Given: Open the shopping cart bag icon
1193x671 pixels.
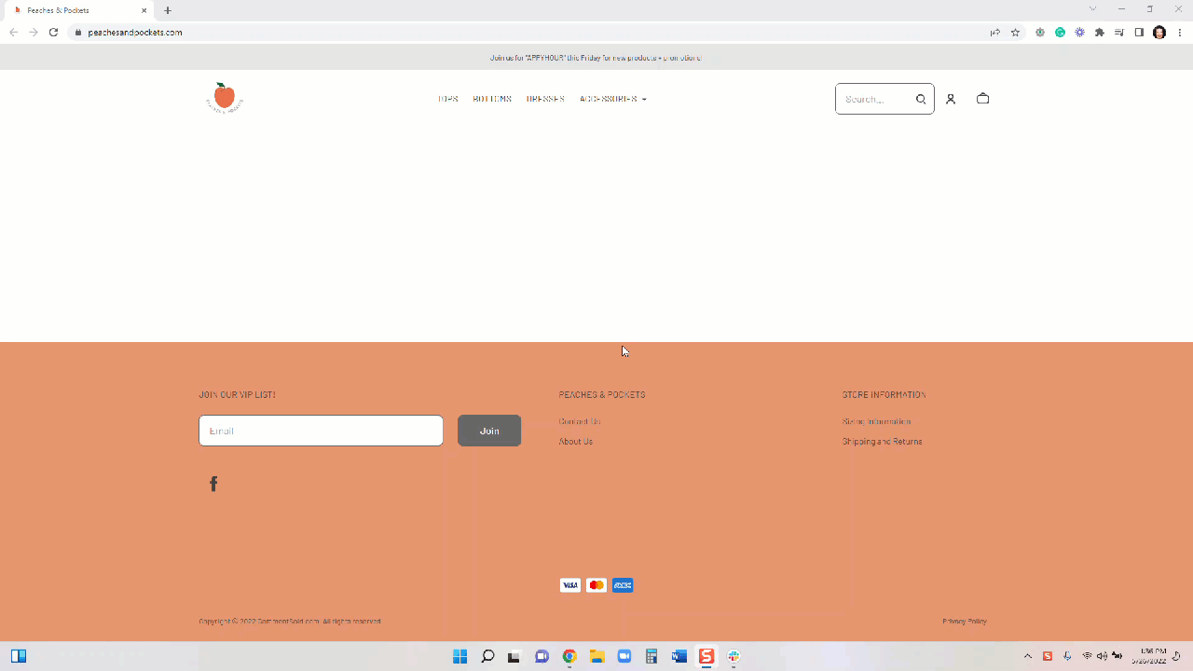Looking at the screenshot, I should click(x=982, y=99).
